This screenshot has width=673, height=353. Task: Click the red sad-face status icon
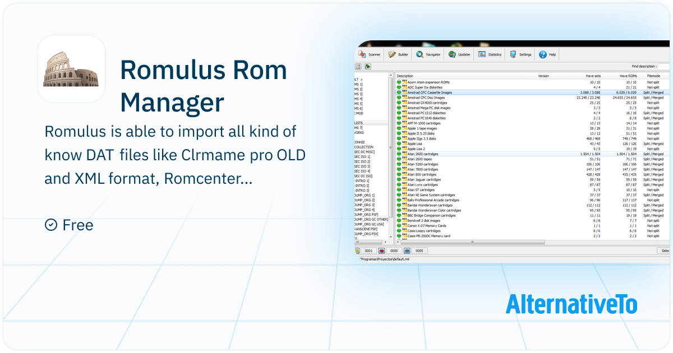(382, 250)
